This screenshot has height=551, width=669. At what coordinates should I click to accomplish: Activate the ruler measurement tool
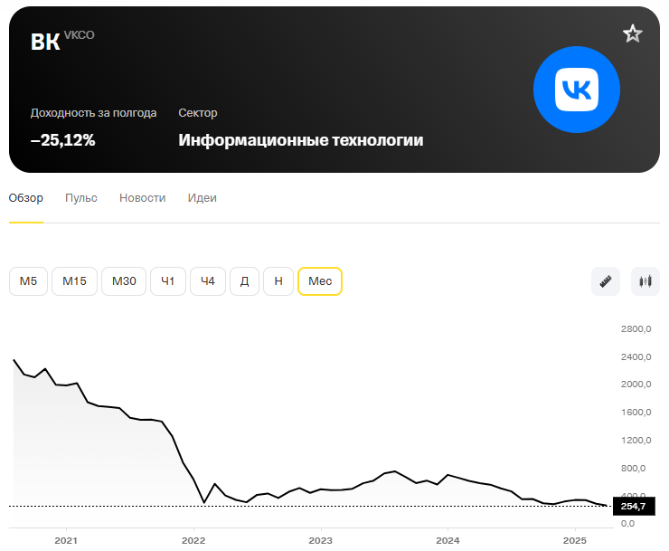pyautogui.click(x=606, y=281)
